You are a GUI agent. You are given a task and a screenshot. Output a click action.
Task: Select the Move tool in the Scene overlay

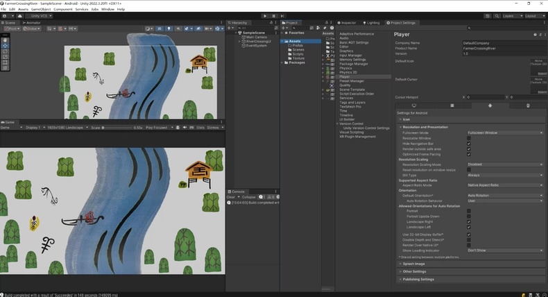[x=5, y=46]
